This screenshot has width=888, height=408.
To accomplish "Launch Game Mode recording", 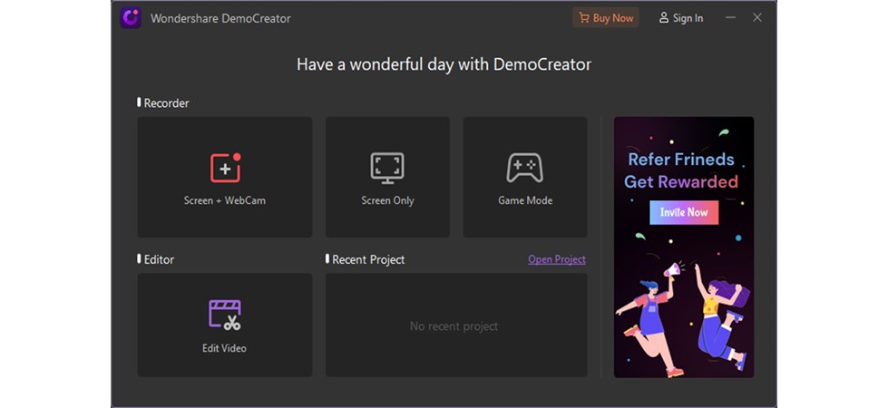I will tap(525, 177).
